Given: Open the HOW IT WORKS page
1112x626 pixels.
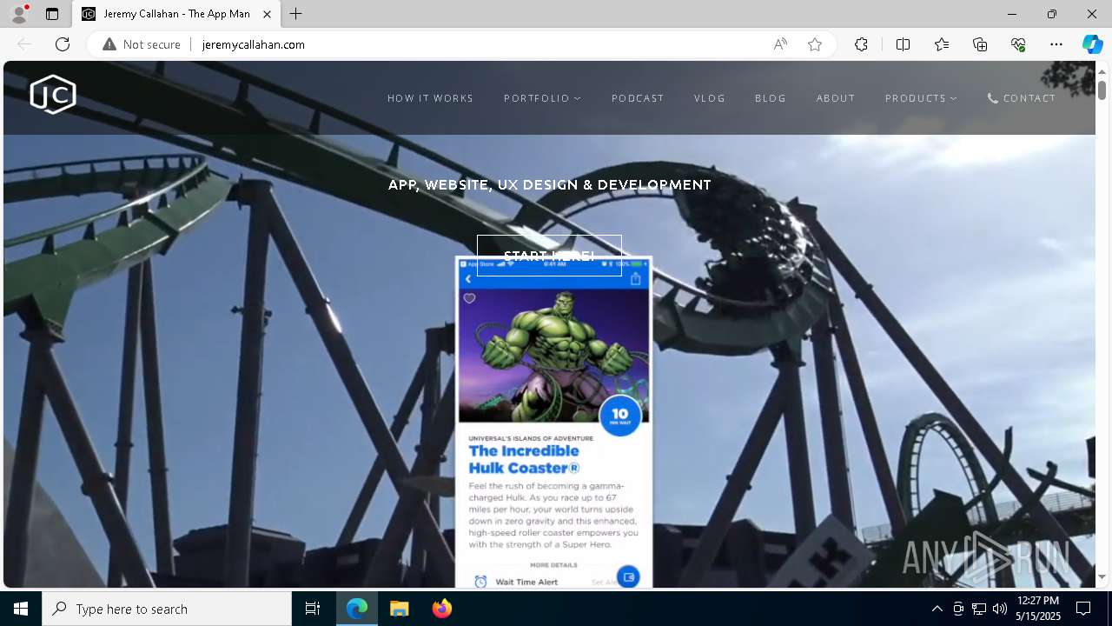Looking at the screenshot, I should 431,98.
